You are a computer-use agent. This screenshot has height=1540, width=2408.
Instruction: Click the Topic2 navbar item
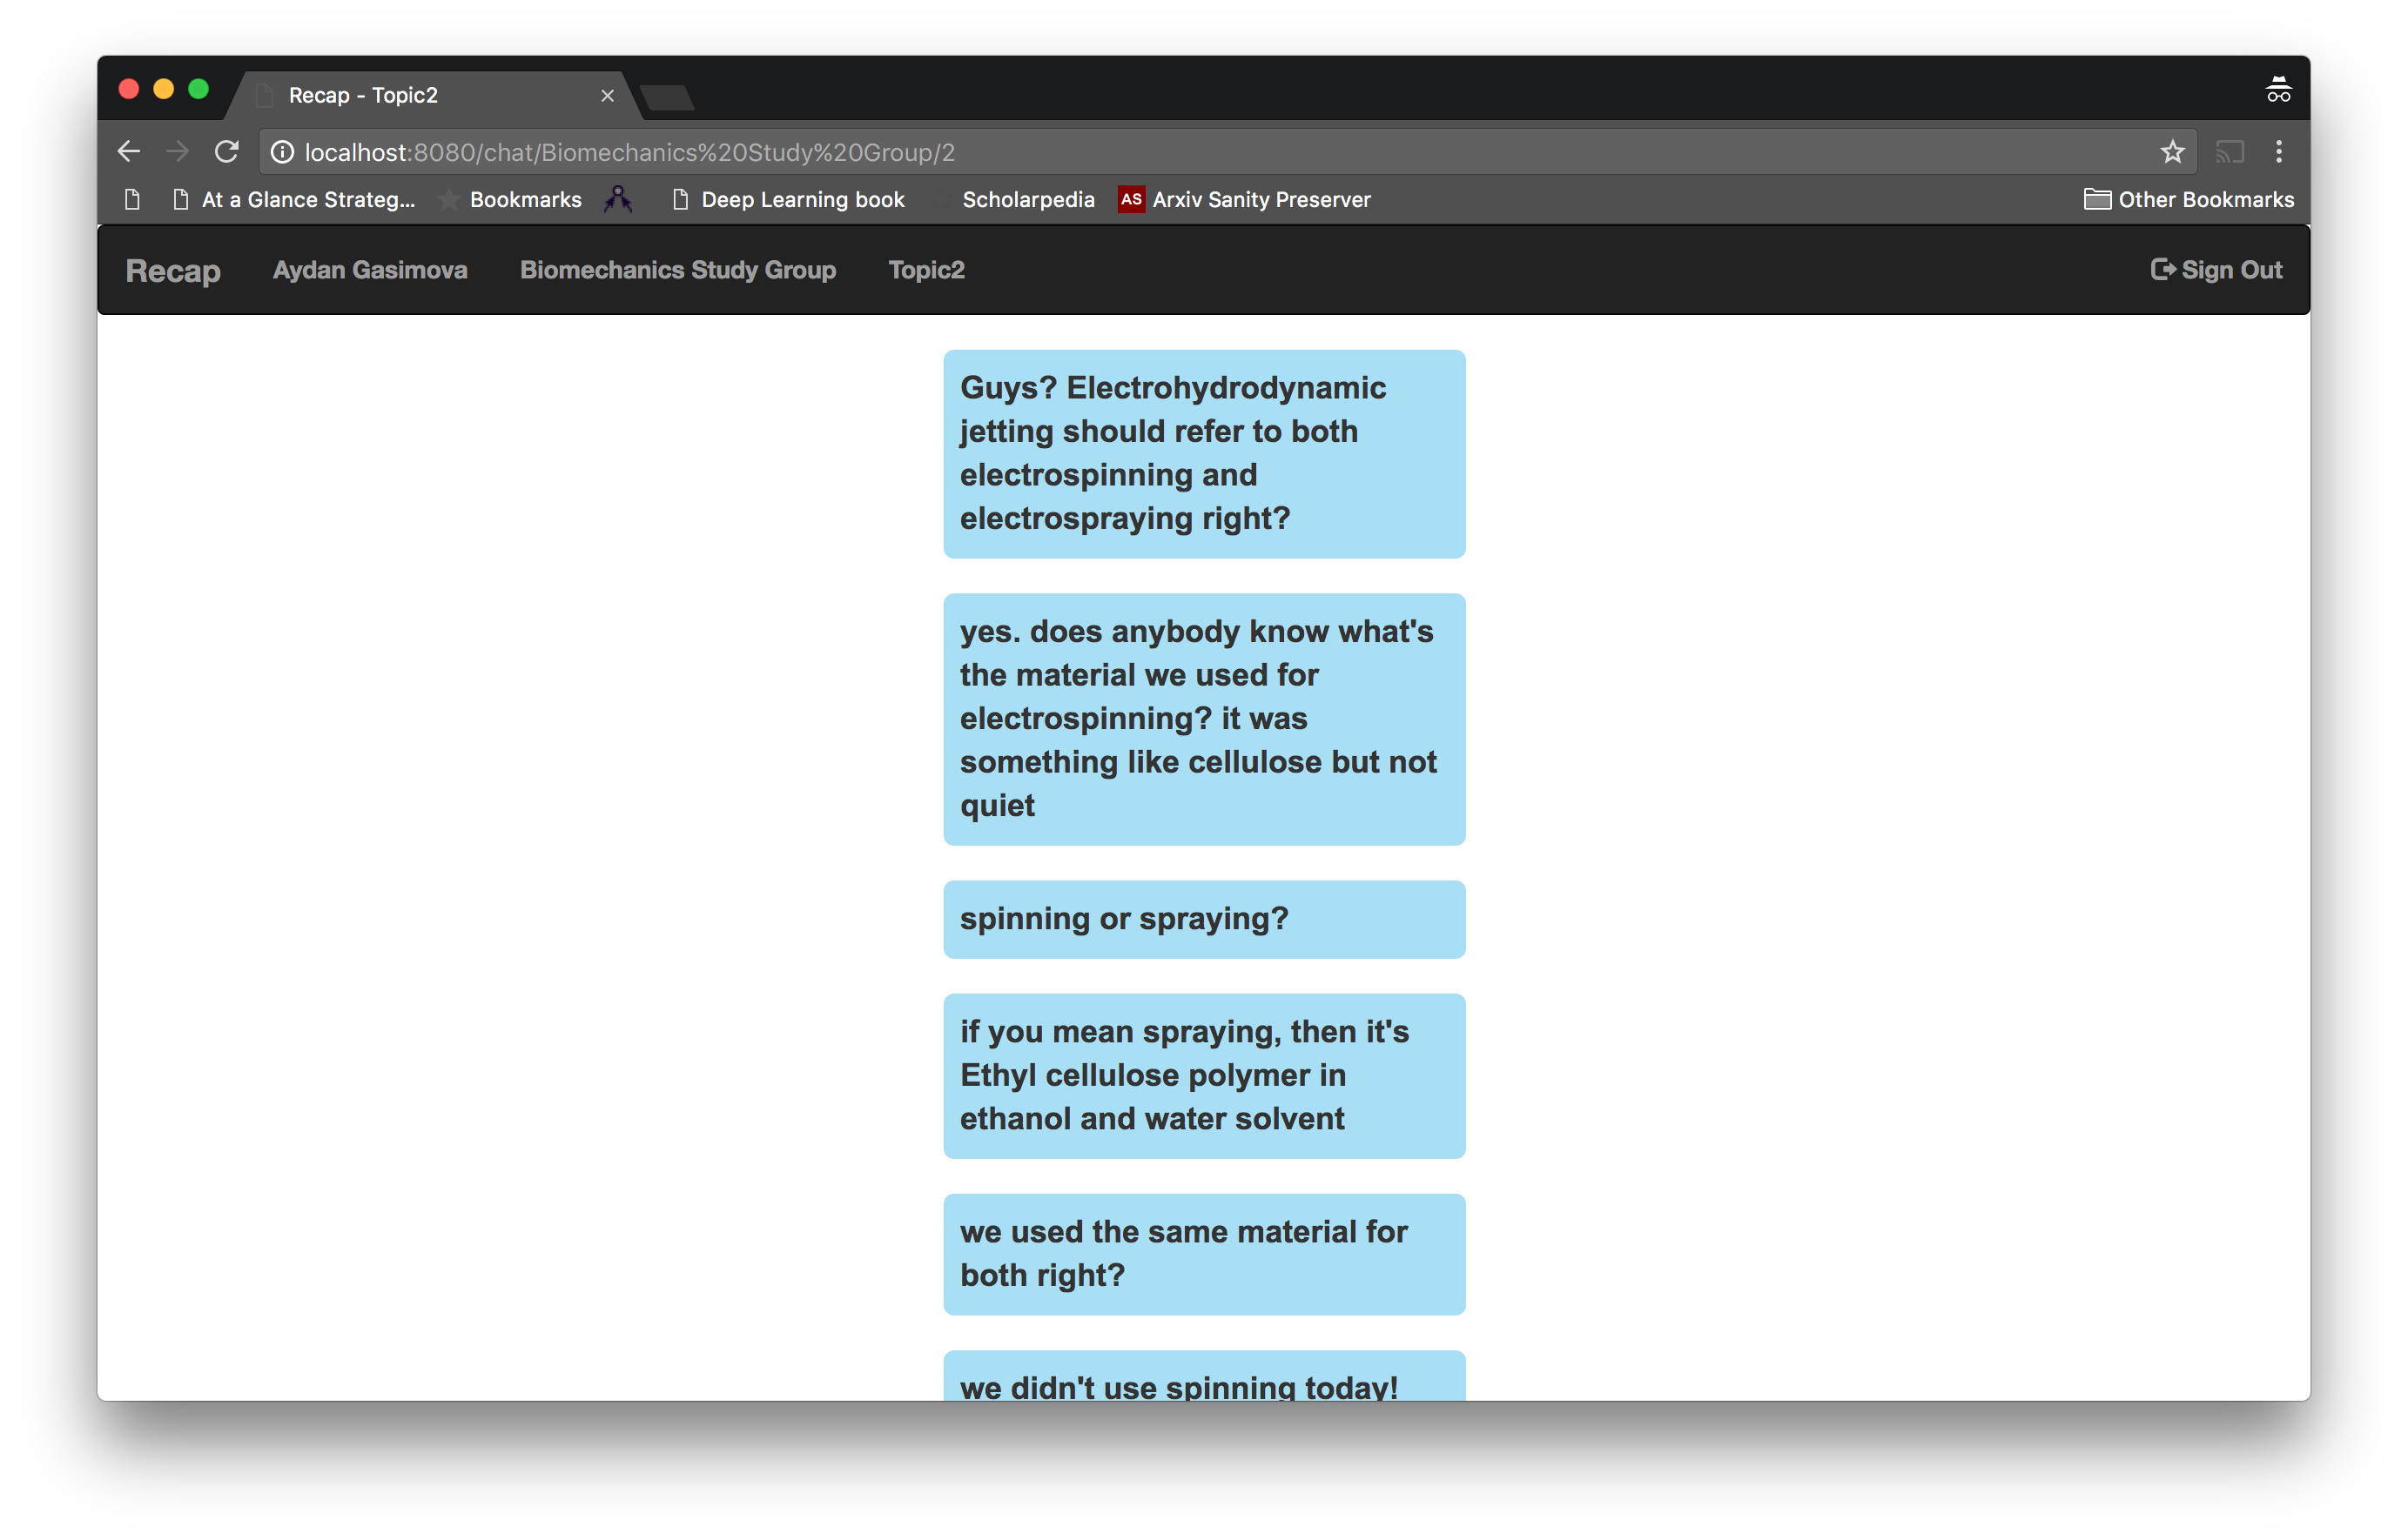926,270
